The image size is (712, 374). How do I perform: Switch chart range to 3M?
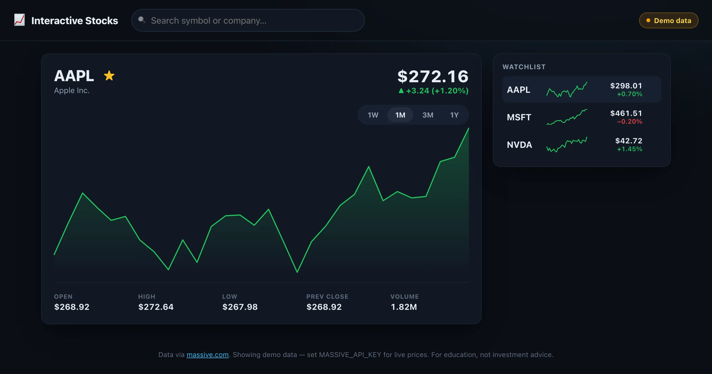click(428, 115)
